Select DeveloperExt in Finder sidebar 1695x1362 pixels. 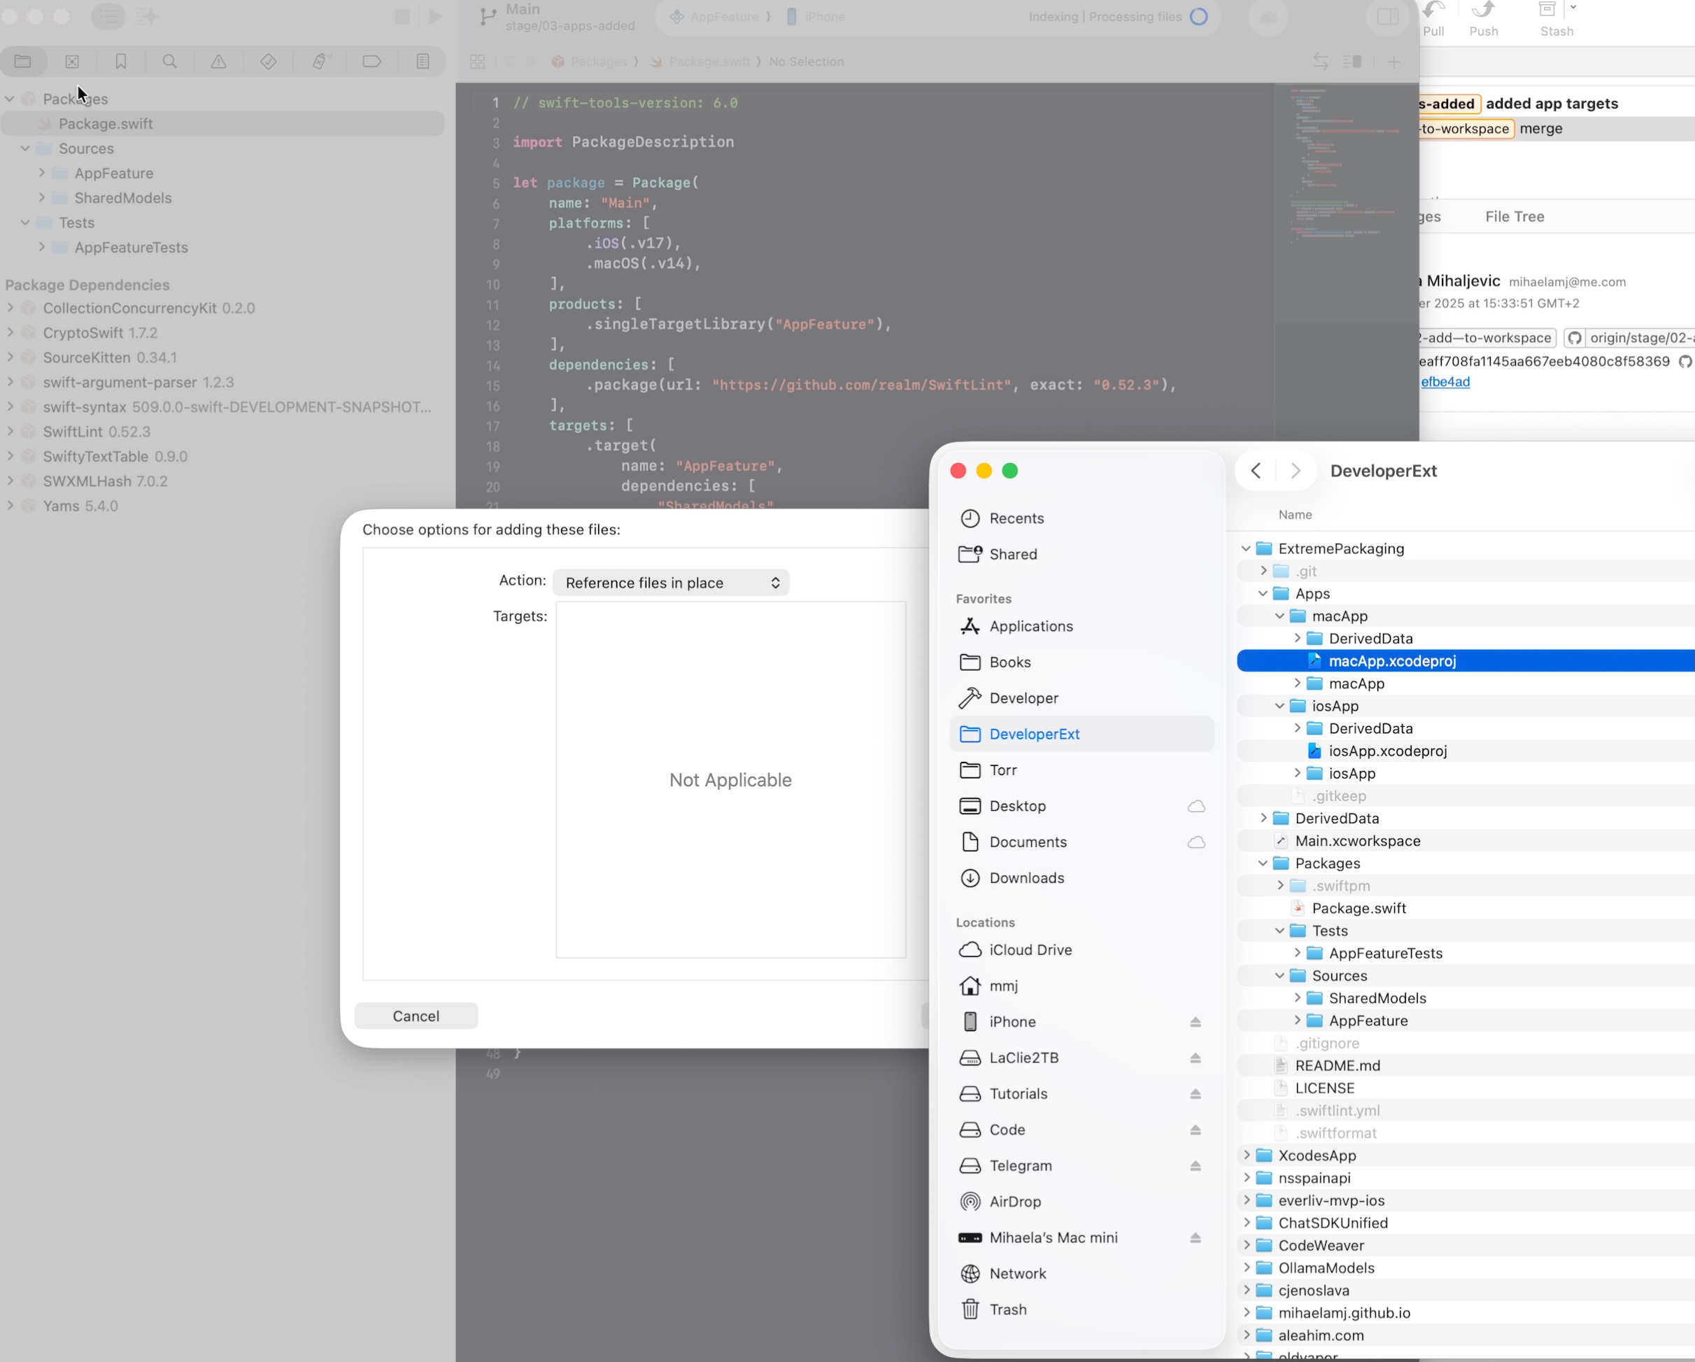pyautogui.click(x=1034, y=734)
